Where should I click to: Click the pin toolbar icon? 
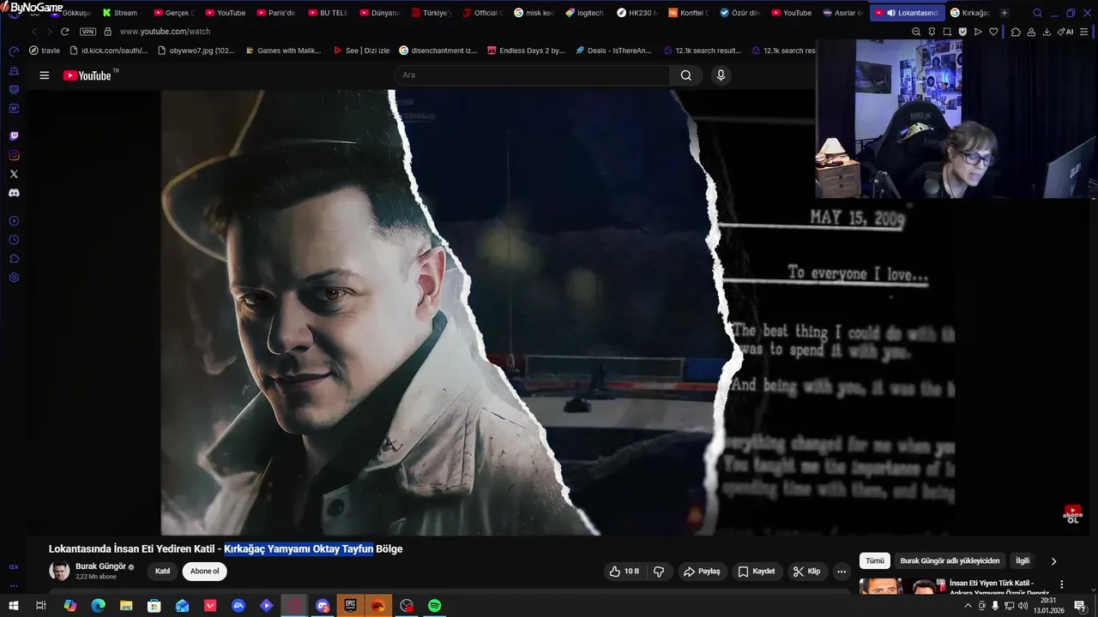point(932,32)
